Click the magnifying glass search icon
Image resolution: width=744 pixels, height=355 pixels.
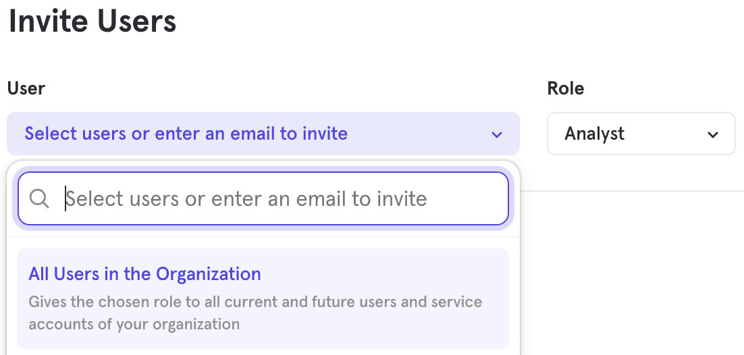pyautogui.click(x=40, y=198)
